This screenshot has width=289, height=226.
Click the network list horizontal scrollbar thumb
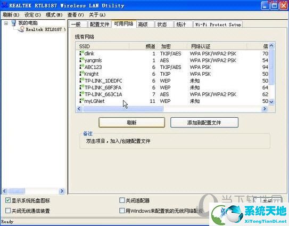pos(122,109)
